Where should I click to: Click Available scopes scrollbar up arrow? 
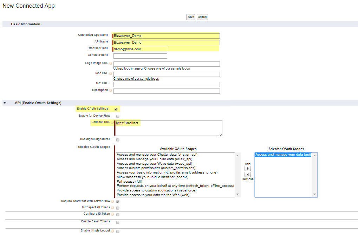tap(238, 156)
